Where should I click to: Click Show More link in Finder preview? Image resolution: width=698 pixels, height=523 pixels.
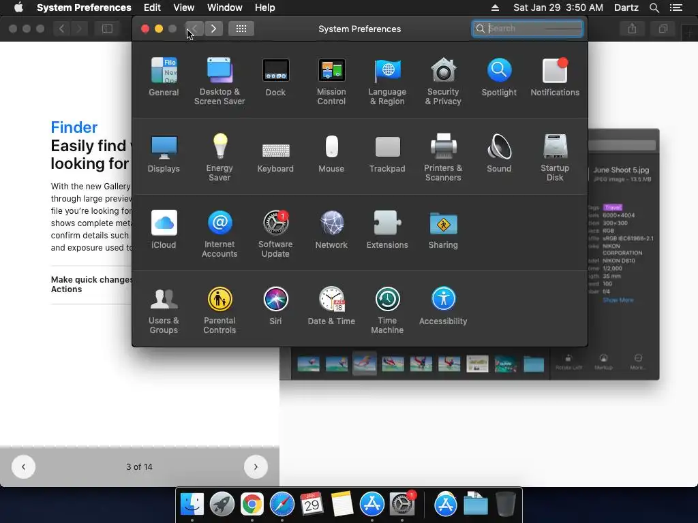pos(618,300)
